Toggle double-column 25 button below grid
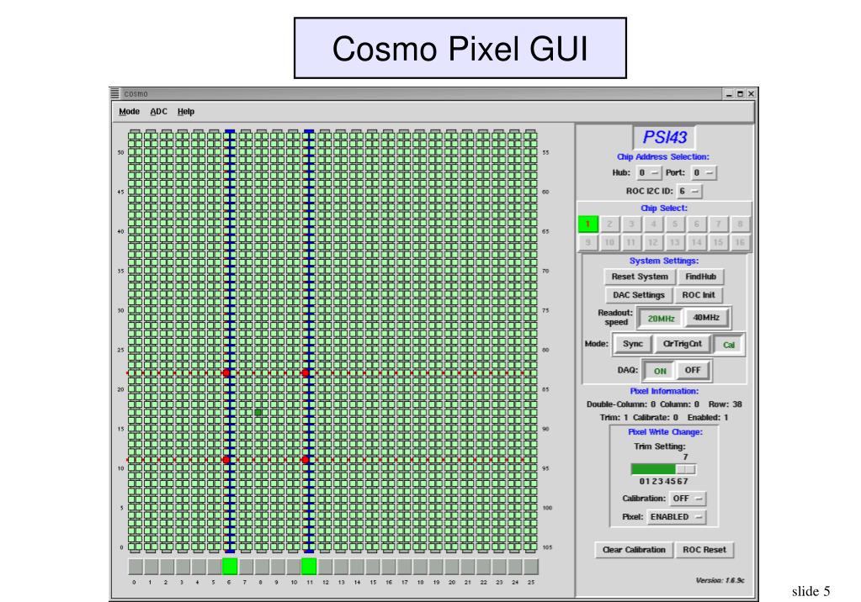The width and height of the screenshot is (861, 602). (x=531, y=567)
